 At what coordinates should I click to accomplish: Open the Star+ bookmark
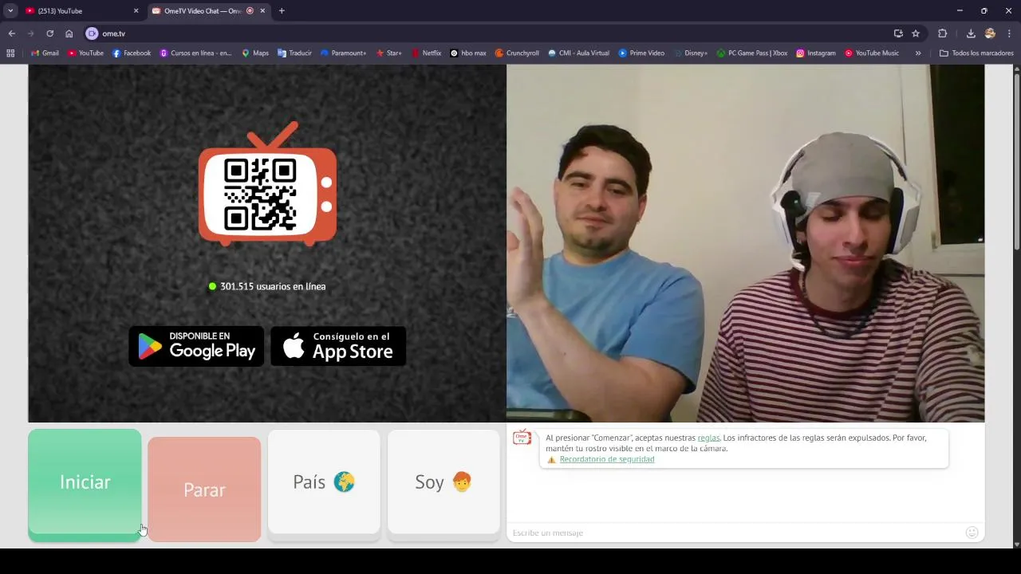point(388,53)
